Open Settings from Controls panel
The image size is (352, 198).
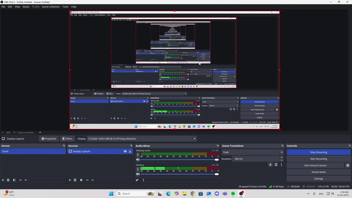coord(318,179)
